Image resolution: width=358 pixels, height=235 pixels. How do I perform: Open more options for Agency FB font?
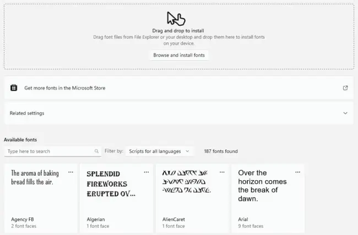click(71, 172)
